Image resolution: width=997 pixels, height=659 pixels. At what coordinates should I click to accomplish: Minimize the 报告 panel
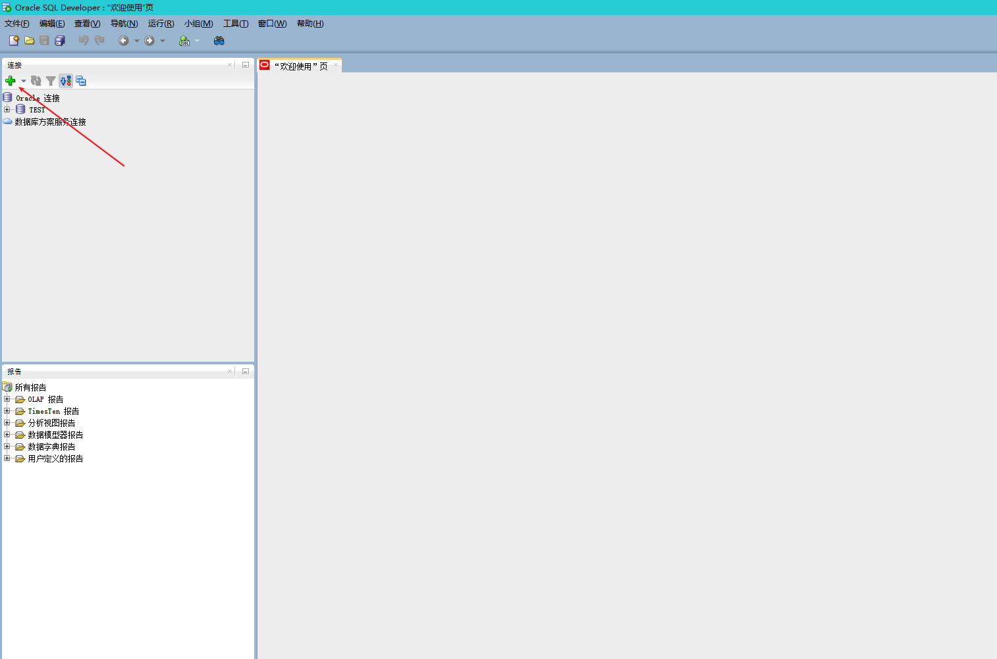pos(246,371)
